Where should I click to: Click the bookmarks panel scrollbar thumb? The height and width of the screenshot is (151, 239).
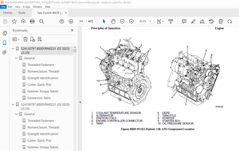pyautogui.click(x=75, y=51)
